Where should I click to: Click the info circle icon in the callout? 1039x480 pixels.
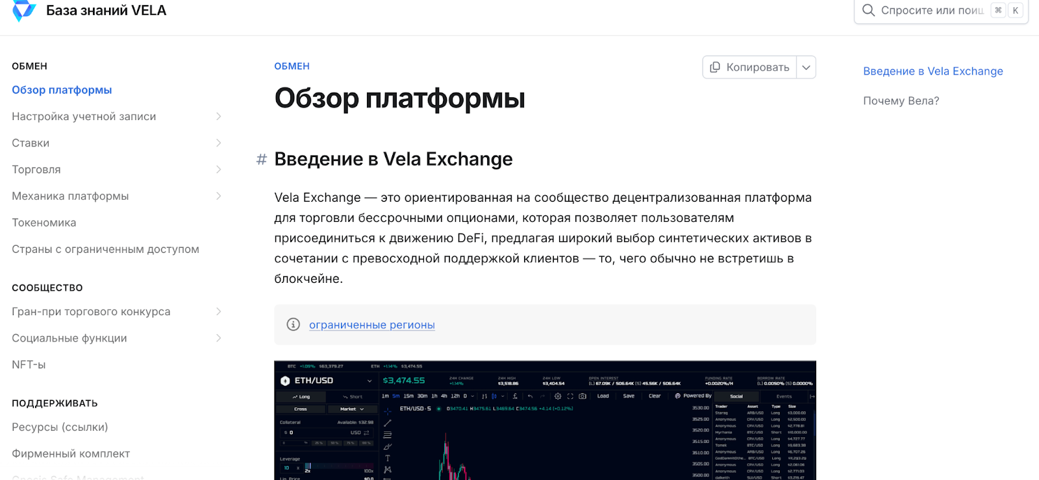(294, 324)
